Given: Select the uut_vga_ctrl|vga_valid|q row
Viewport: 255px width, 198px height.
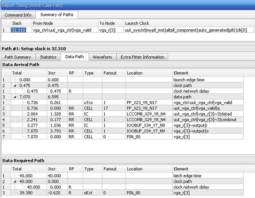Looking at the screenshot, I should click(123, 108).
